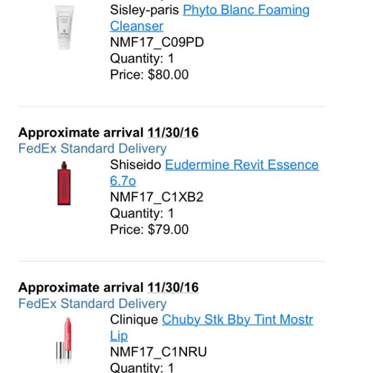Tap arrival date 11/30/16 above Shiseido item
373x373 pixels.
pyautogui.click(x=173, y=132)
